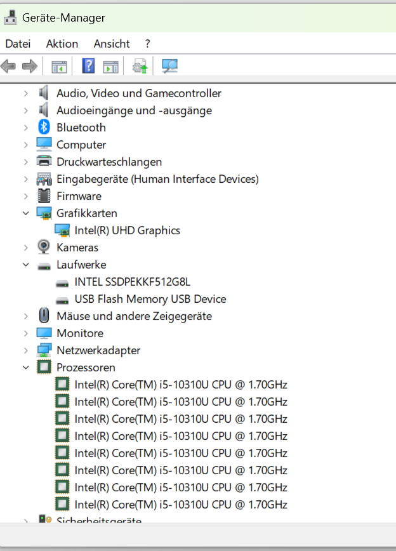Open the Ansicht menu
The image size is (396, 551).
112,44
